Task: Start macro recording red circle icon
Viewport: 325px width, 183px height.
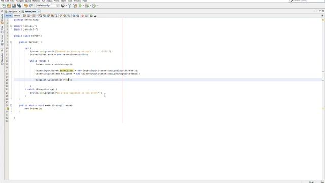Action: pos(82,16)
